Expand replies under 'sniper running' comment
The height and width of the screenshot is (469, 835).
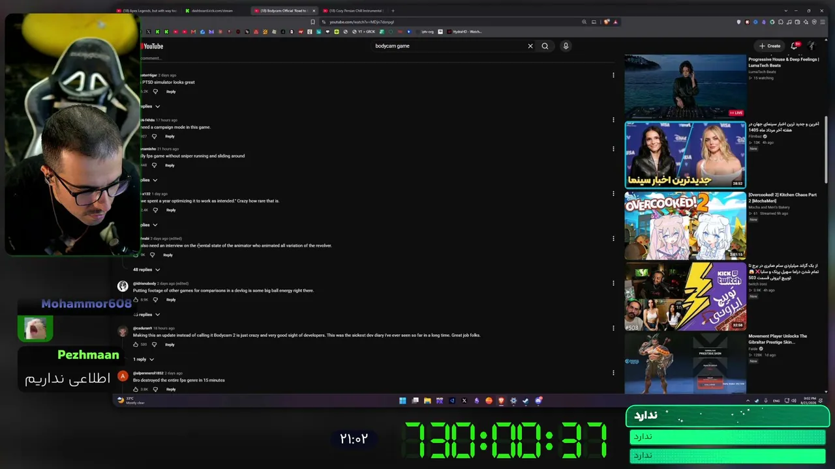pyautogui.click(x=149, y=180)
